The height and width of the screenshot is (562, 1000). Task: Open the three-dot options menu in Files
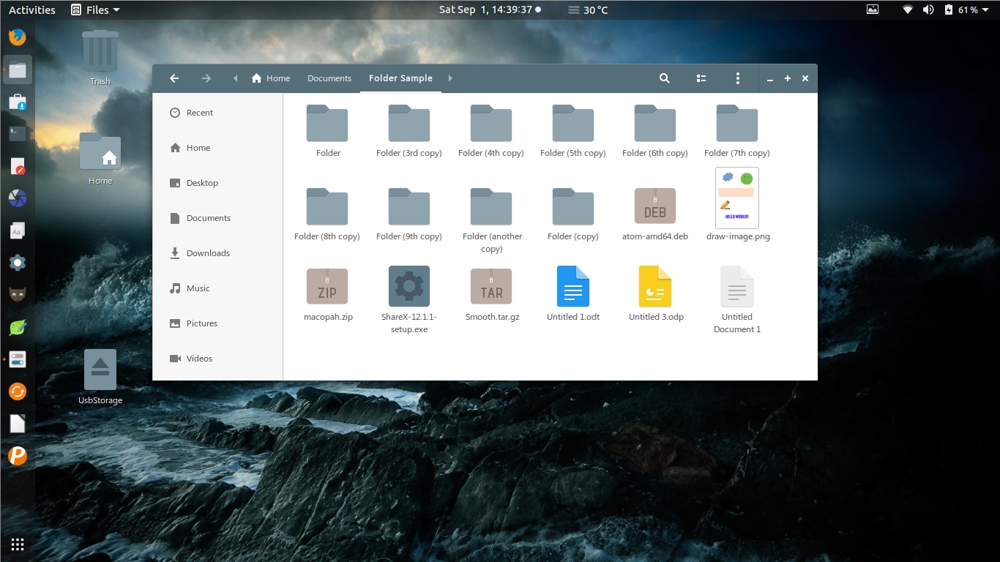[738, 78]
